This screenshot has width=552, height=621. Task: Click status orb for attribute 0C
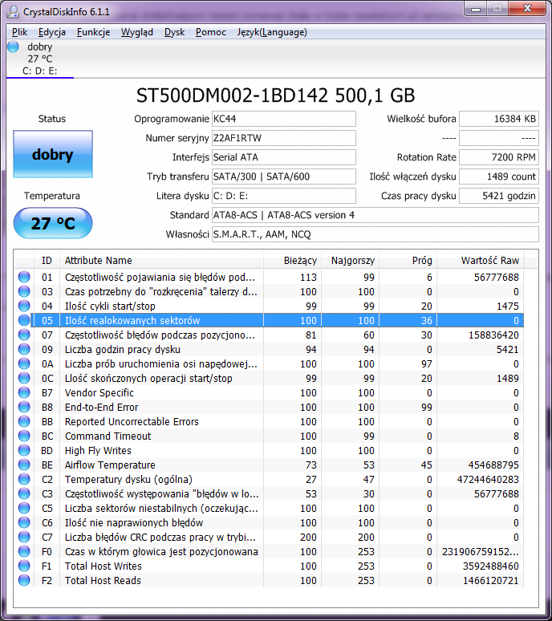[24, 378]
